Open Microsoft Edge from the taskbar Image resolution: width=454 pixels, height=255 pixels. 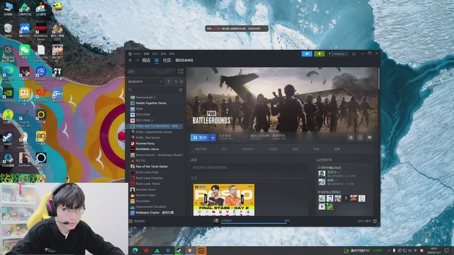(x=135, y=250)
